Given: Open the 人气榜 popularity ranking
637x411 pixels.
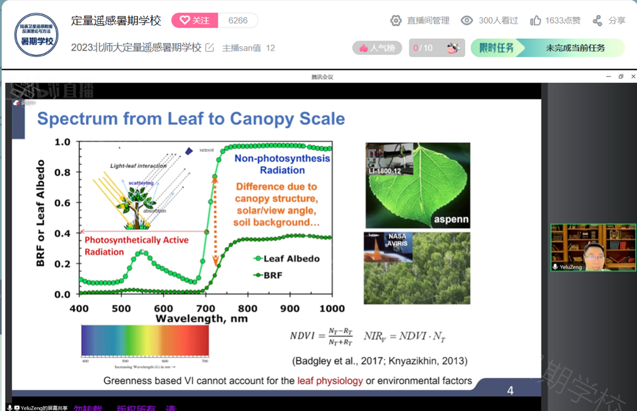Looking at the screenshot, I should 377,48.
